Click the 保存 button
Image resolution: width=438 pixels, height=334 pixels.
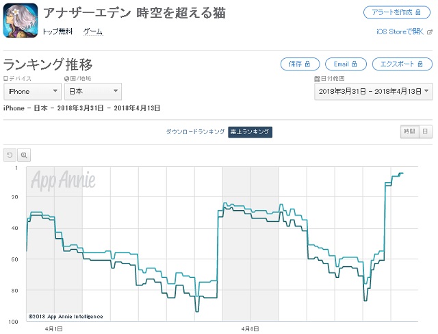[x=300, y=64]
